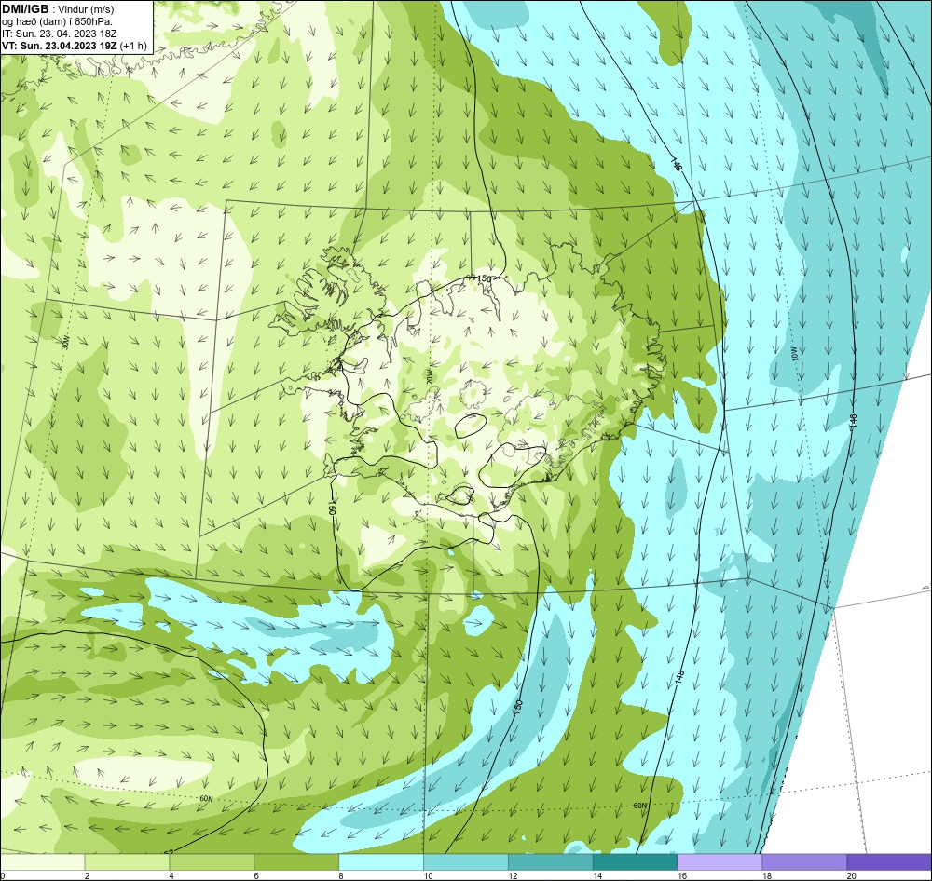Click the '150' contour label over northern Iceland

[485, 278]
